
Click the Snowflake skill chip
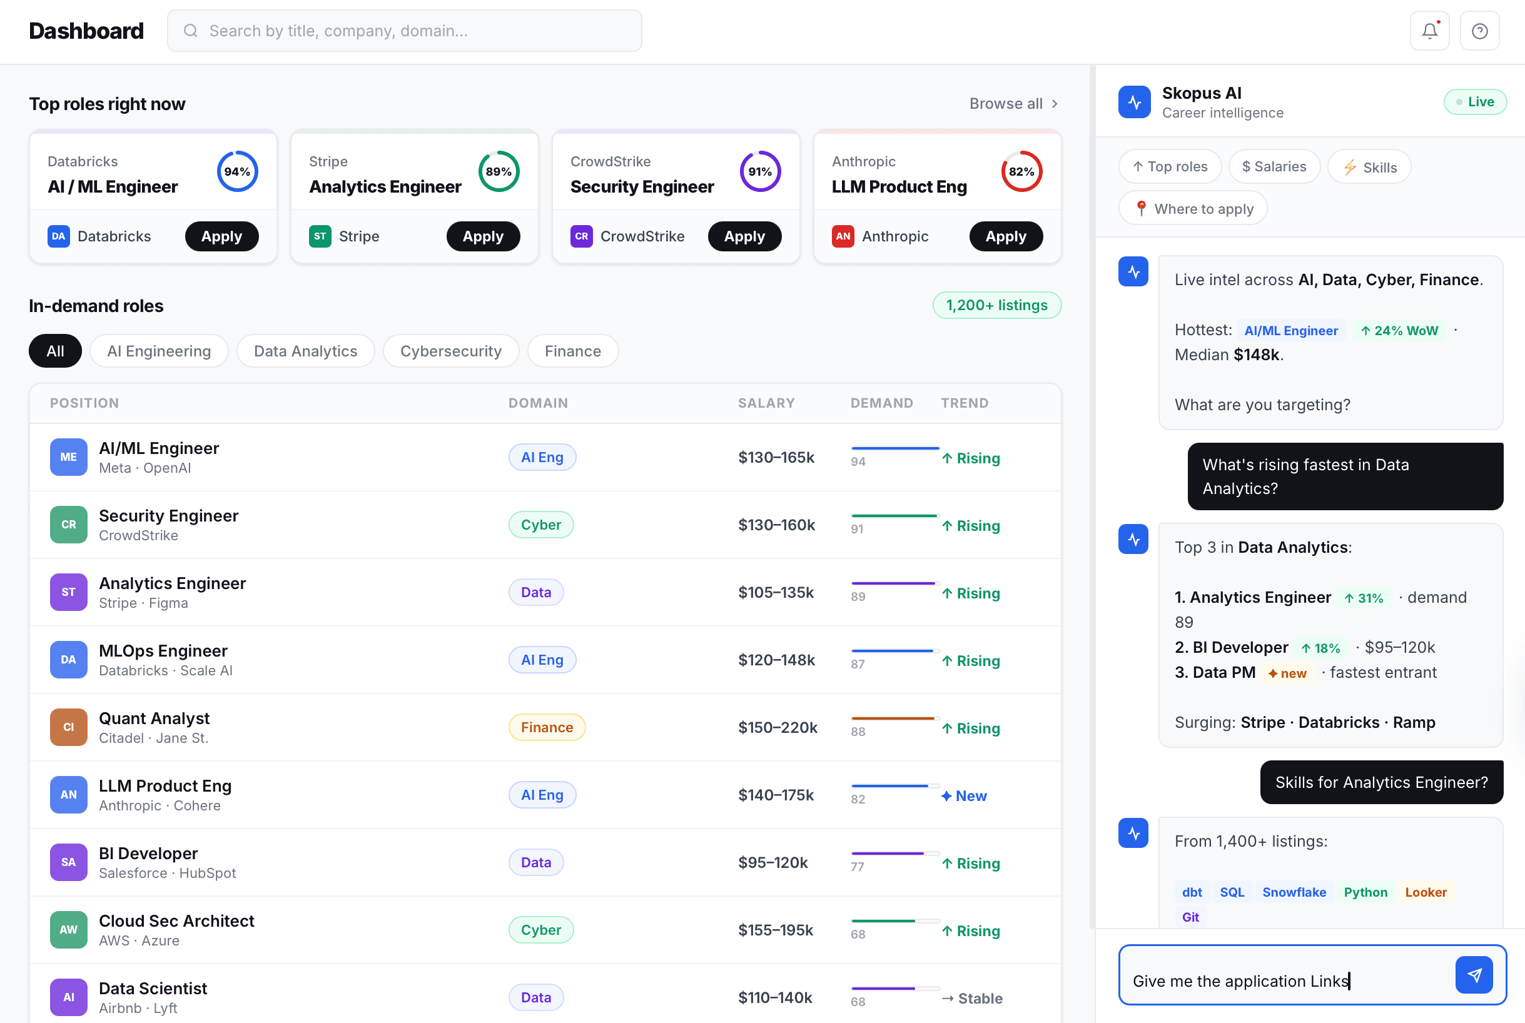(x=1294, y=892)
